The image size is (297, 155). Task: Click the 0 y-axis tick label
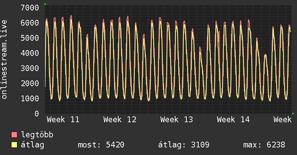(36, 114)
